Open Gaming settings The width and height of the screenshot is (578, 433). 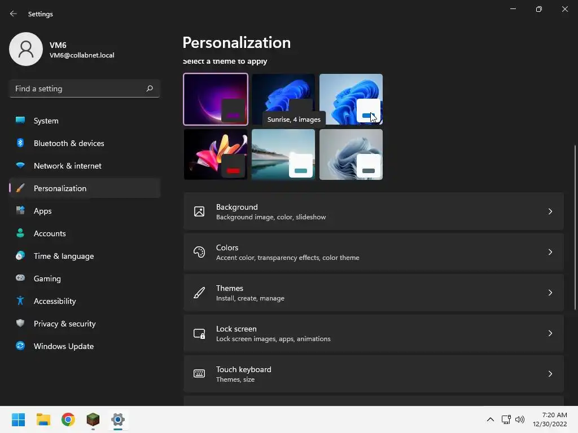click(x=85, y=279)
